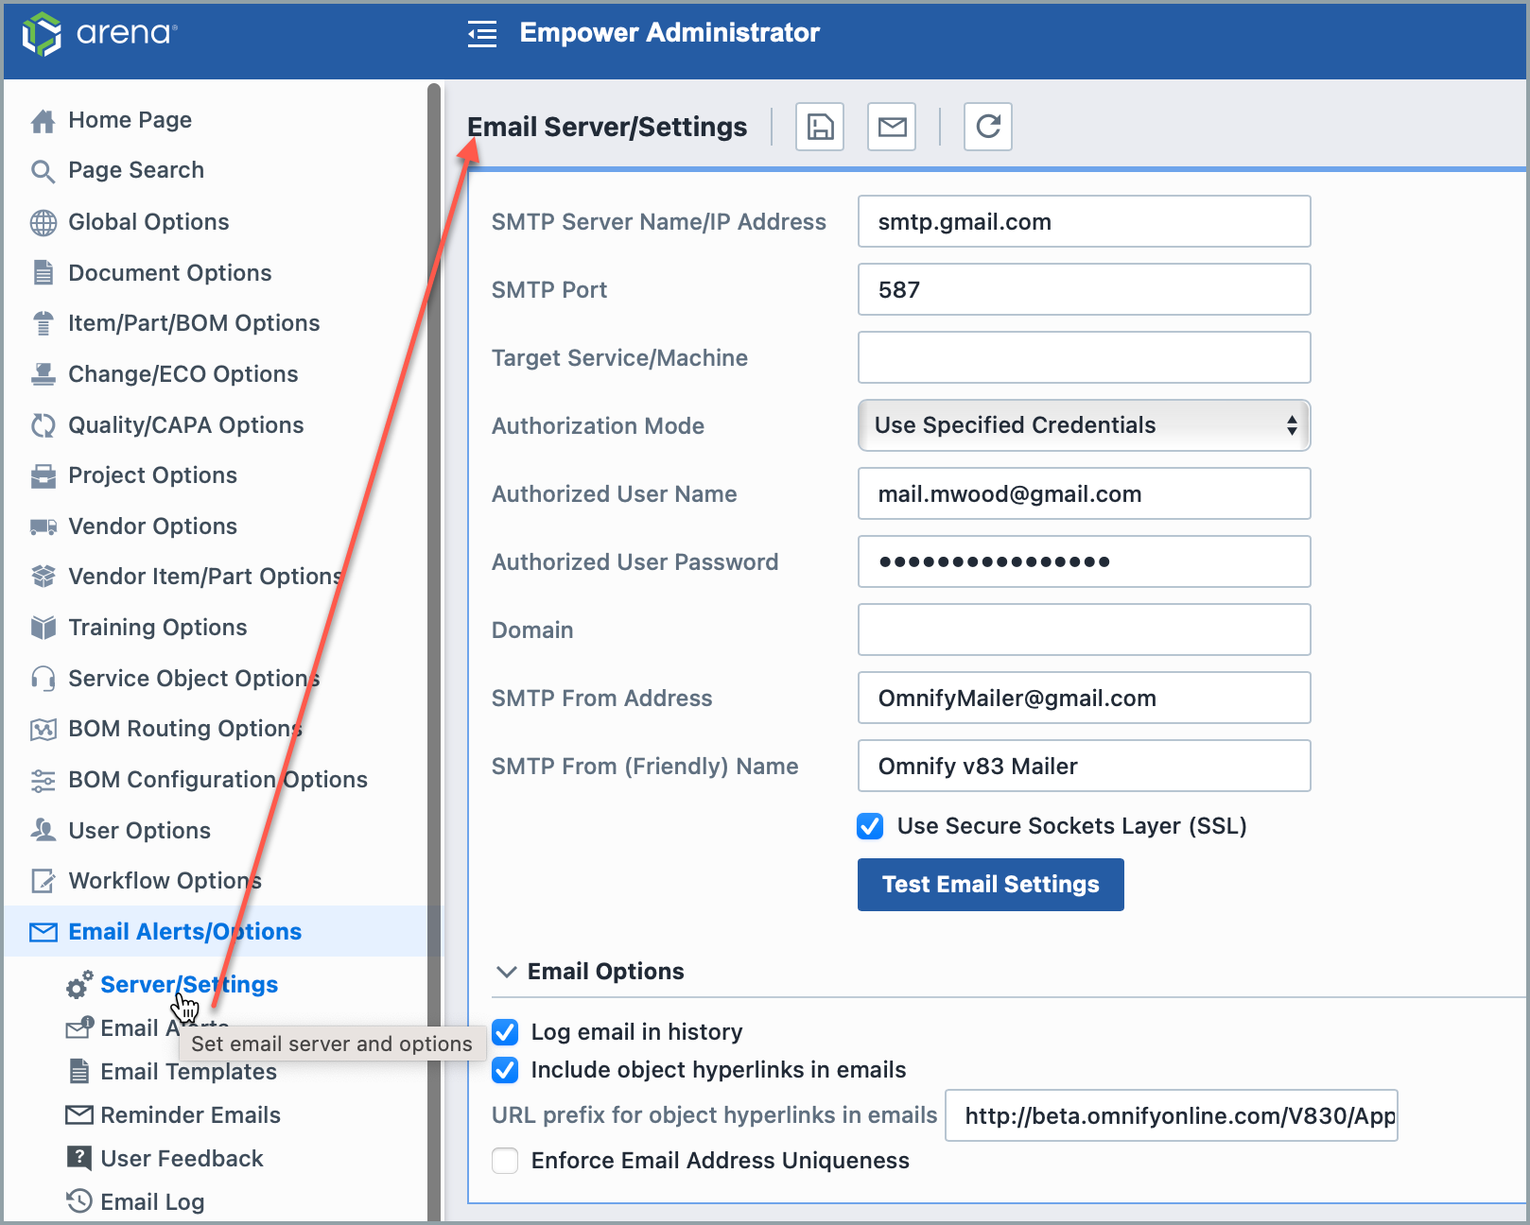Disable Use Secure Sockets Layer (SSL)

[x=869, y=825]
